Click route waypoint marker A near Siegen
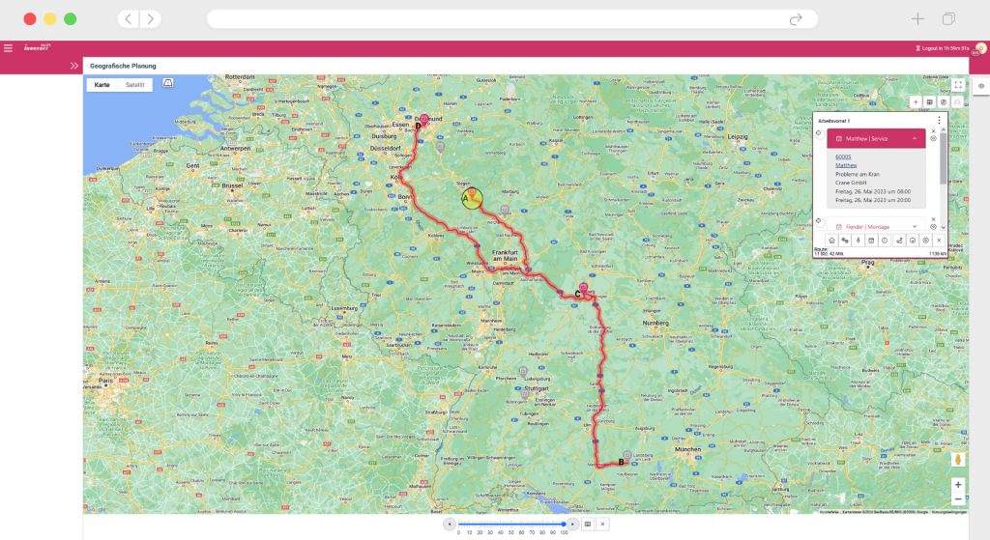The height and width of the screenshot is (540, 990). coord(472,198)
